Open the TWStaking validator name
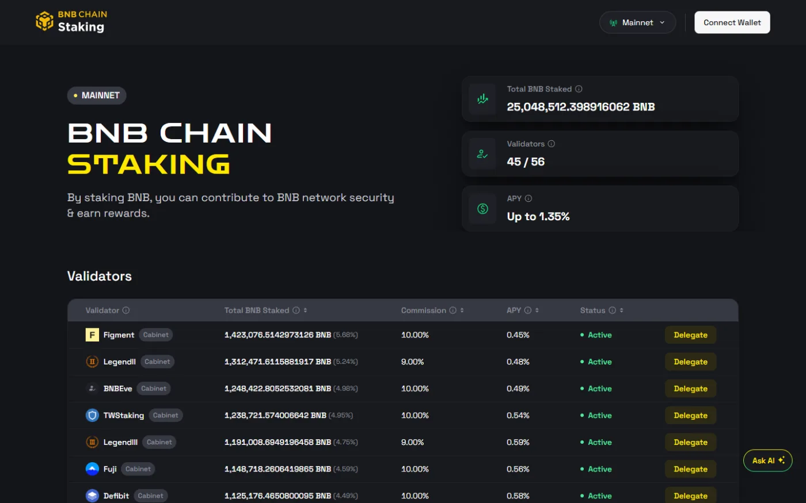This screenshot has height=503, width=806. [124, 415]
